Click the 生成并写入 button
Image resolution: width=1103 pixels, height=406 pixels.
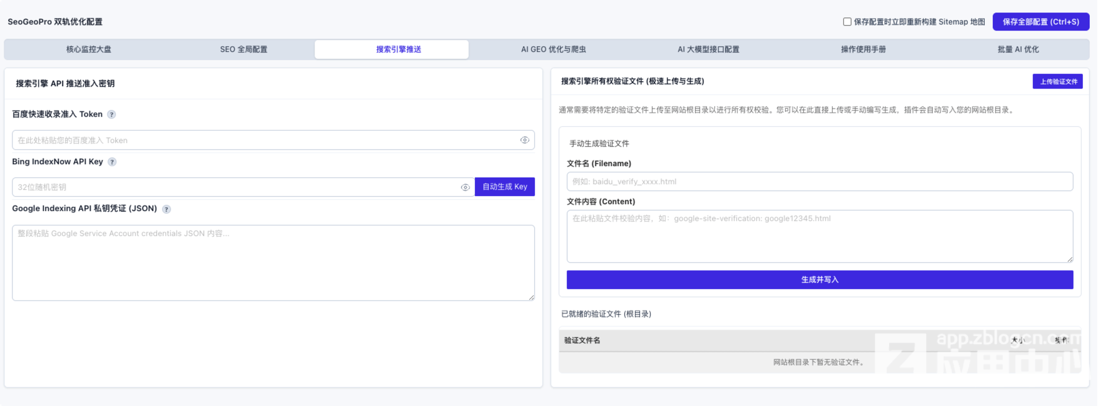click(820, 280)
